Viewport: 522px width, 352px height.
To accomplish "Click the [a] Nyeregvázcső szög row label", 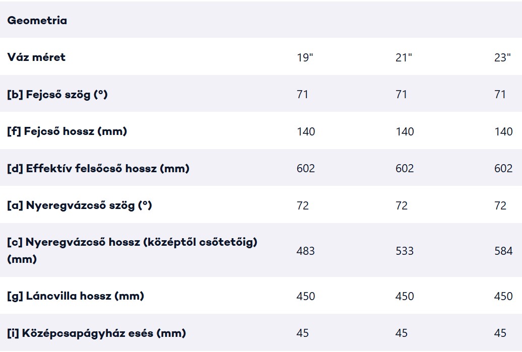I will pos(80,205).
